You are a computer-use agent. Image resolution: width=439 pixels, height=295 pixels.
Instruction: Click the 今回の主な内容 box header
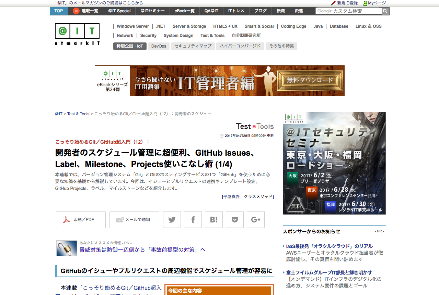(219, 291)
